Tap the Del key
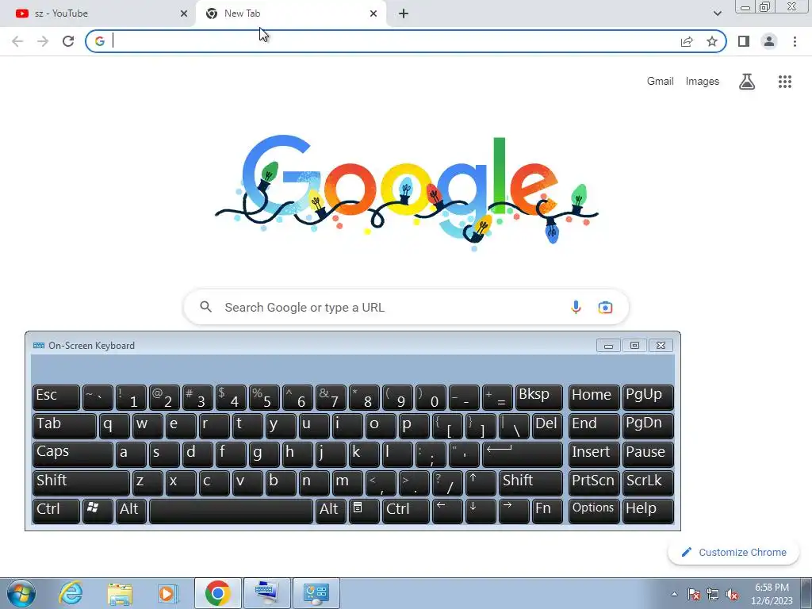The image size is (812, 609). (547, 425)
